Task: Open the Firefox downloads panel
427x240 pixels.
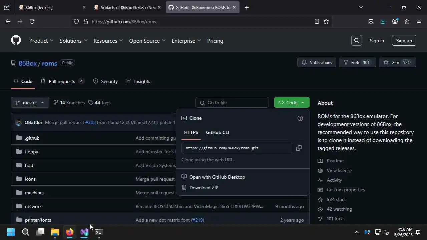Action: [x=383, y=21]
